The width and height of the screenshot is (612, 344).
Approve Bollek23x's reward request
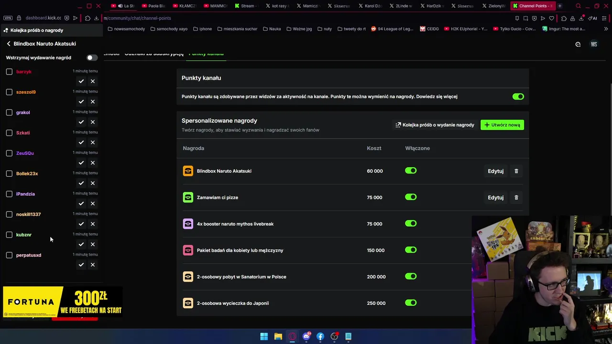[81, 183]
